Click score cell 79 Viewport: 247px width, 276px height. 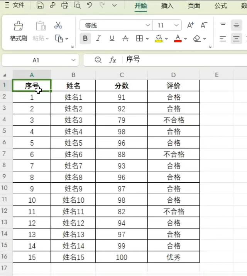[122, 120]
